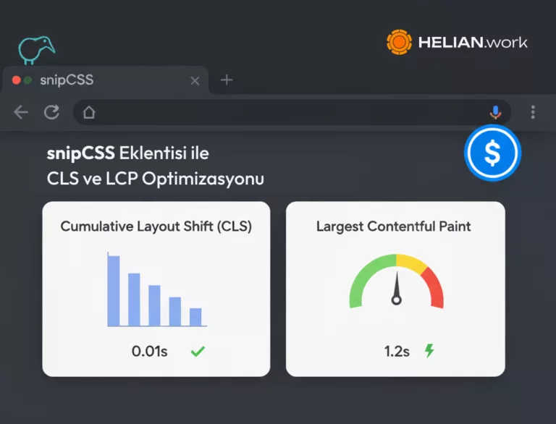Click the blue dollar sign badge

tap(492, 153)
